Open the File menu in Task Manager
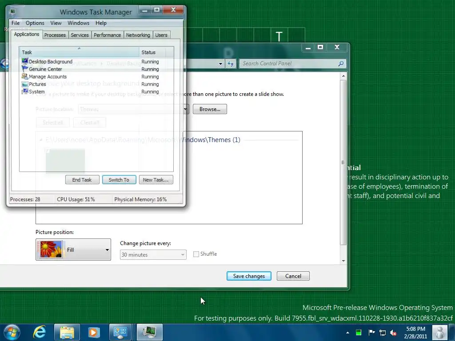The height and width of the screenshot is (341, 455). (x=16, y=23)
